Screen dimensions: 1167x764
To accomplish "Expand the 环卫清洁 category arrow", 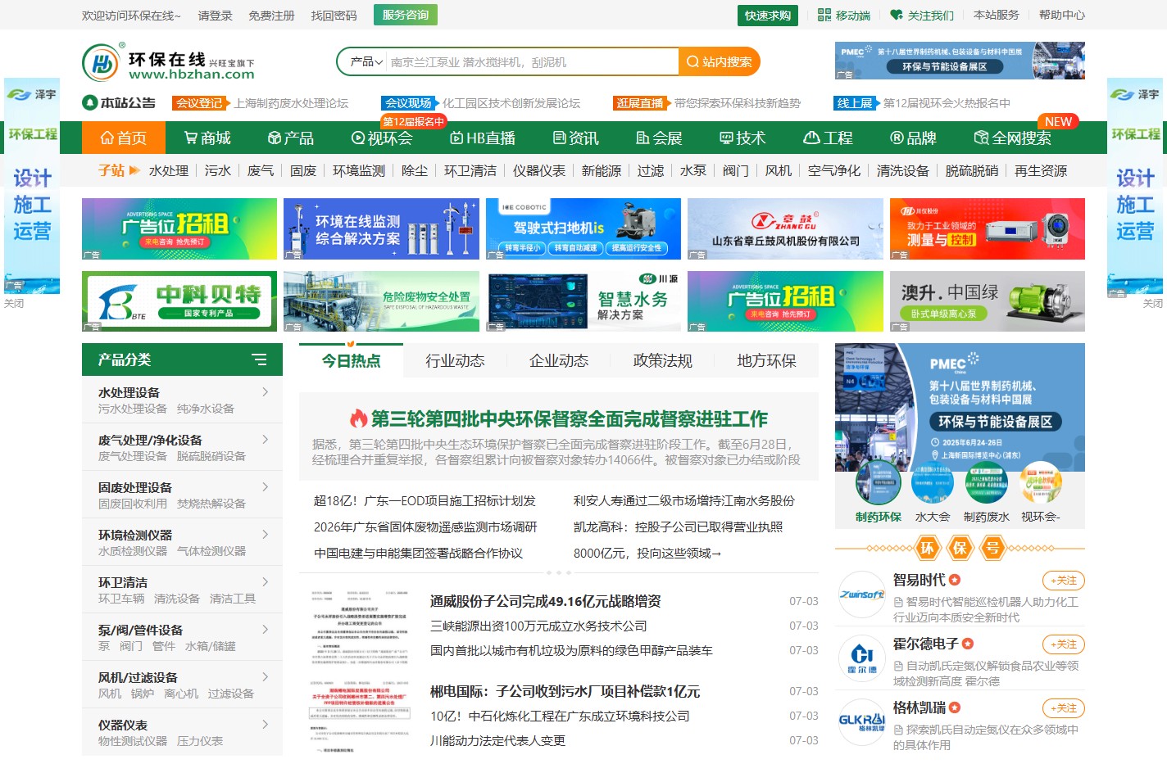I will coord(265,582).
